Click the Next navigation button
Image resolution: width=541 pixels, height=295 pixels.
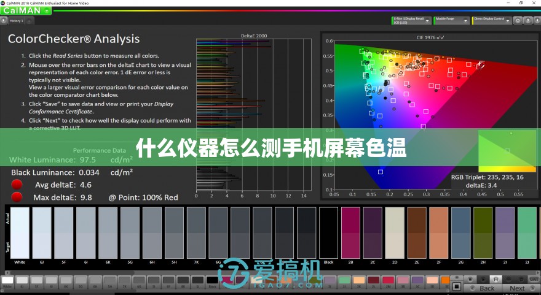[x=520, y=288]
